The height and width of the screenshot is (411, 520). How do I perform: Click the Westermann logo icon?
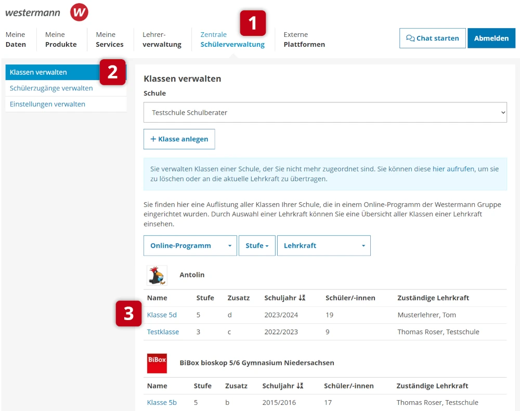click(x=79, y=12)
